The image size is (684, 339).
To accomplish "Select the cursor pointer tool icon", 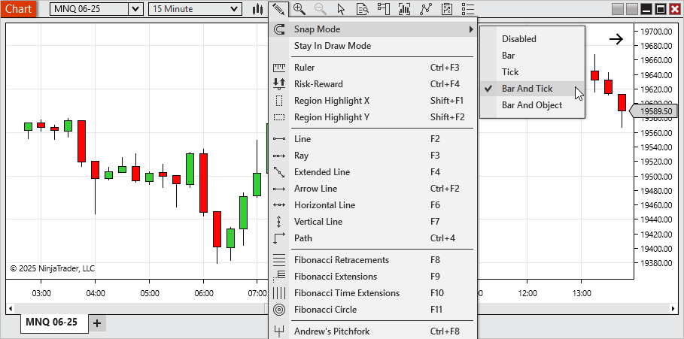I will [x=342, y=9].
